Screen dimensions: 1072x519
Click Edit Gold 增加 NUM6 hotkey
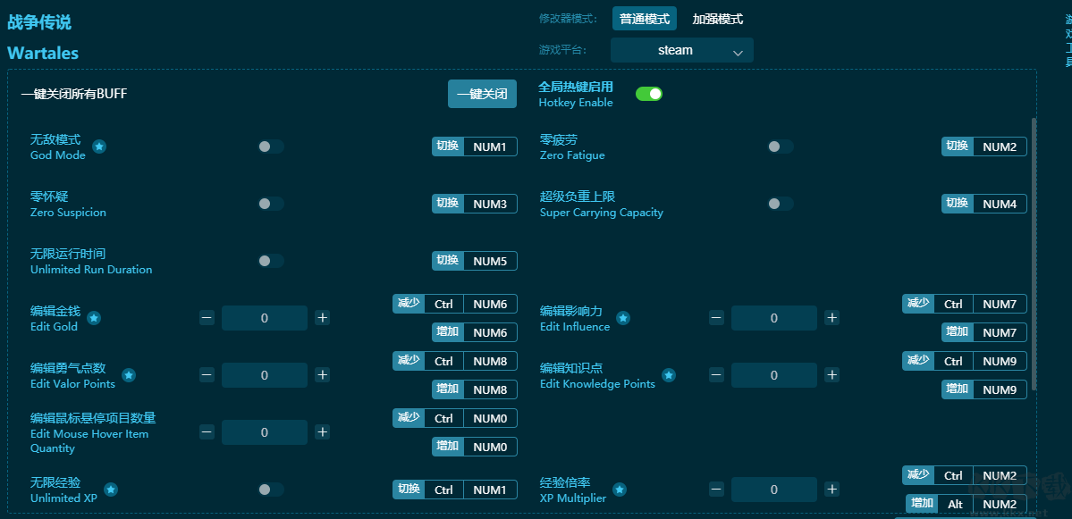coord(475,332)
